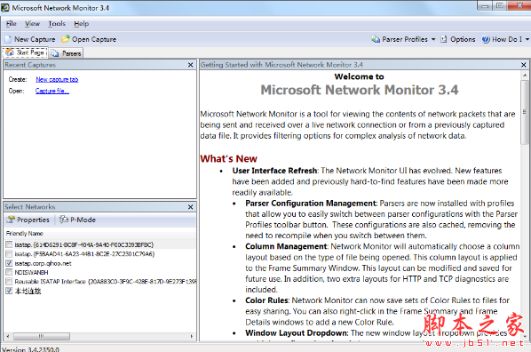Screen dimensions: 531x352
Task: Close the Select Networks panel
Action: (191, 207)
